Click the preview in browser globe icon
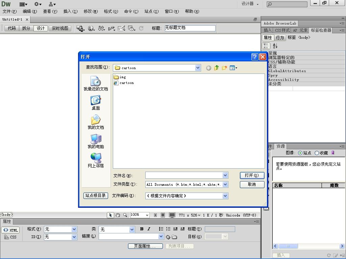Viewport: 346px width, 259px height. point(91,28)
